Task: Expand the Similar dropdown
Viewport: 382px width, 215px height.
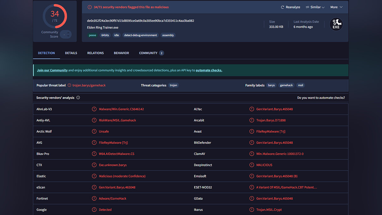Action: pyautogui.click(x=315, y=7)
